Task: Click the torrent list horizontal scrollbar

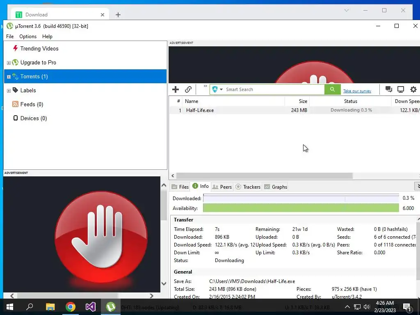Action: [x=265, y=176]
